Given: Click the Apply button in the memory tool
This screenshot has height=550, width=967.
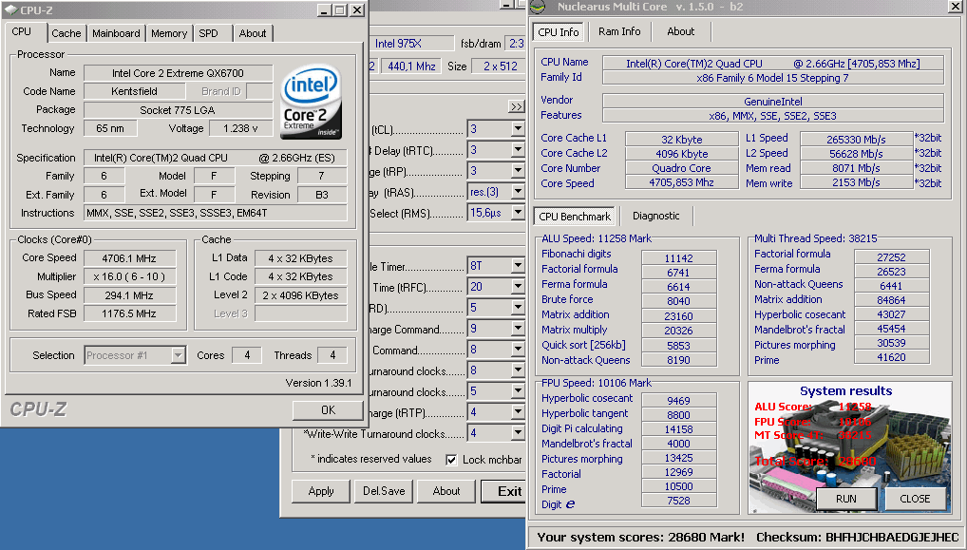Looking at the screenshot, I should click(321, 491).
